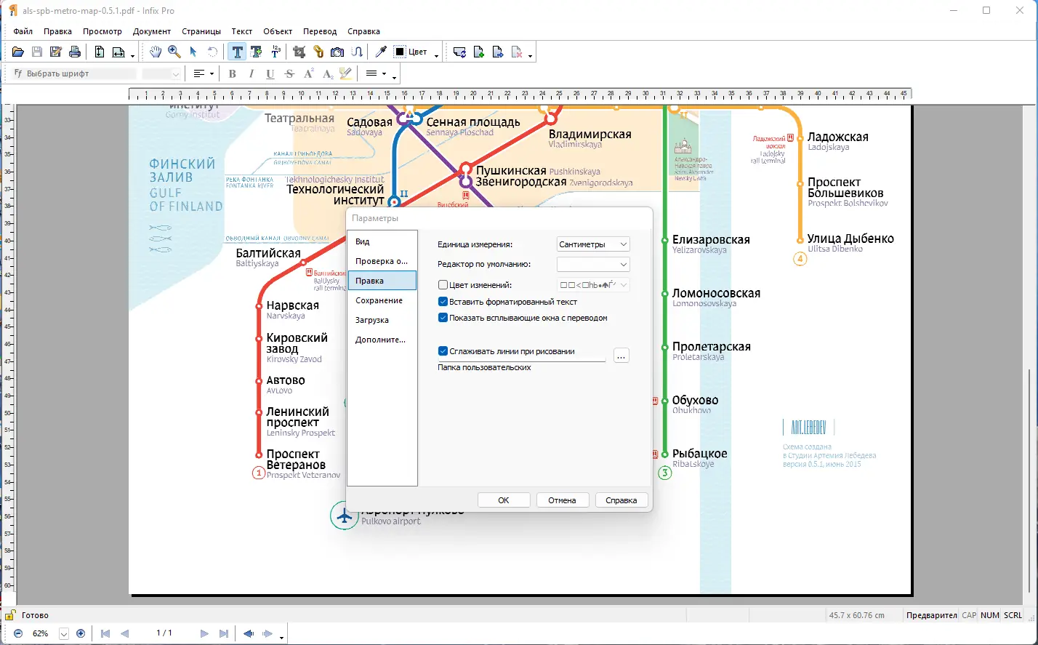Open the 'Выбрать шрифт' font dropdown
Screen dimensions: 1038x645
(x=74, y=73)
